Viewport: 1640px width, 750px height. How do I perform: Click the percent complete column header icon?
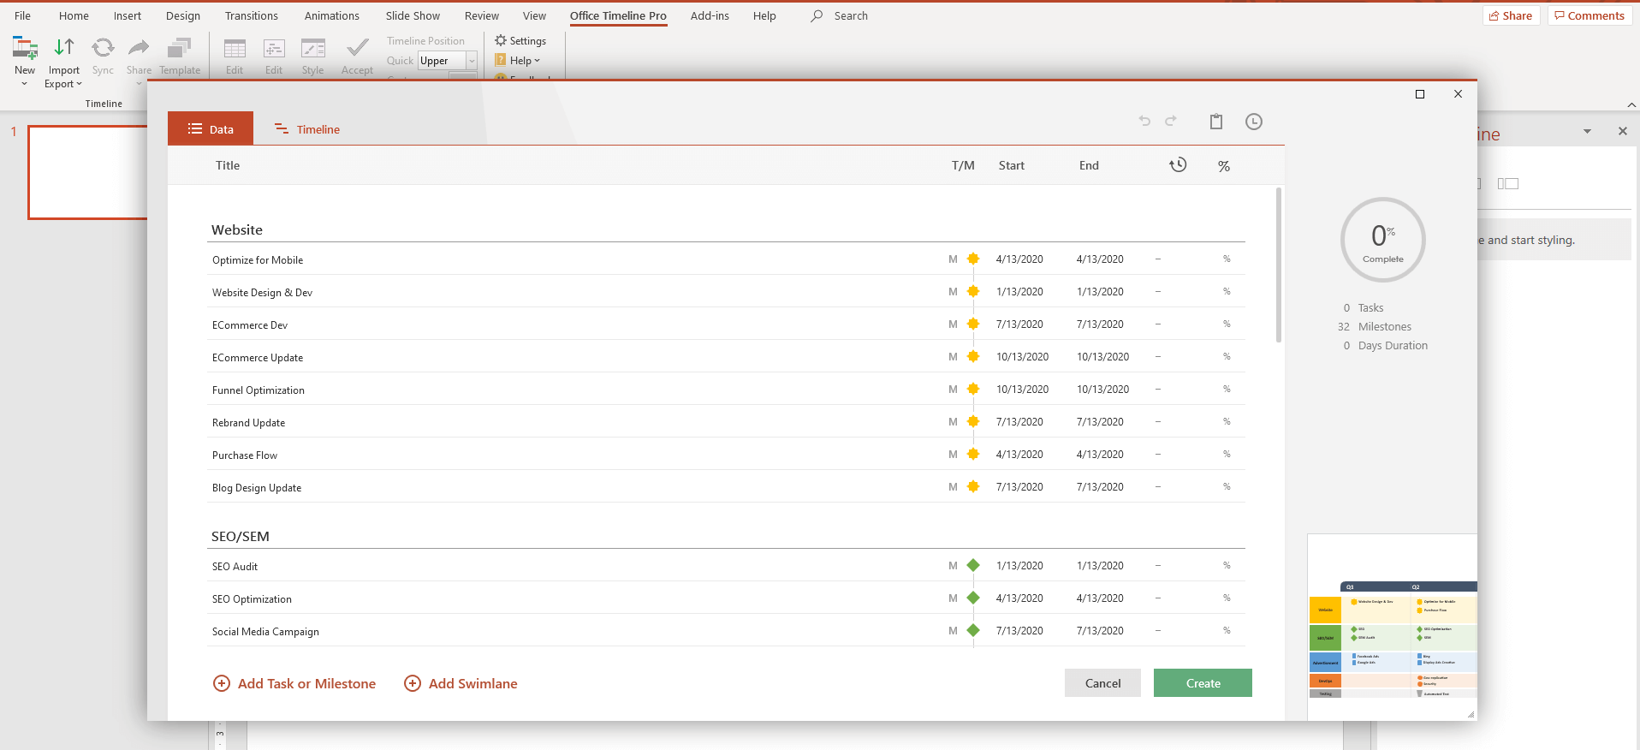(1224, 166)
